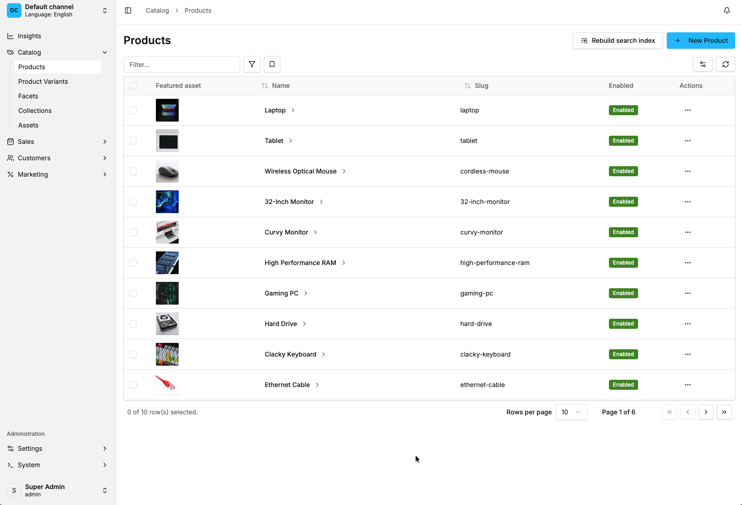
Task: Navigate to Collections in sidebar
Action: pos(35,111)
